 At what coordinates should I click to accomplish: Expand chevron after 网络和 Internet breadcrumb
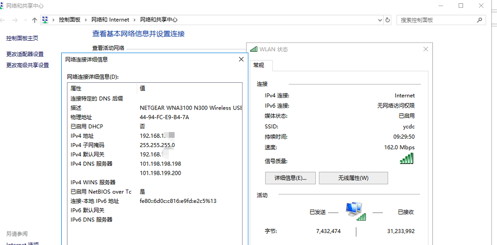tap(134, 20)
